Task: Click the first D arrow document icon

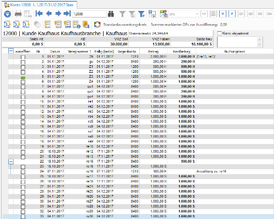Action: [7, 25]
